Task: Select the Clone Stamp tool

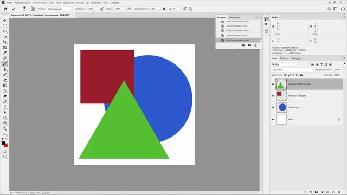Action: tap(5, 69)
